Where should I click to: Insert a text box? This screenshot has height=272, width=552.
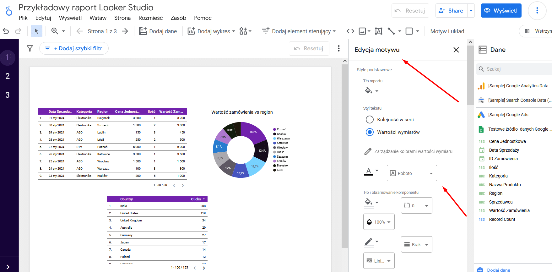(379, 31)
